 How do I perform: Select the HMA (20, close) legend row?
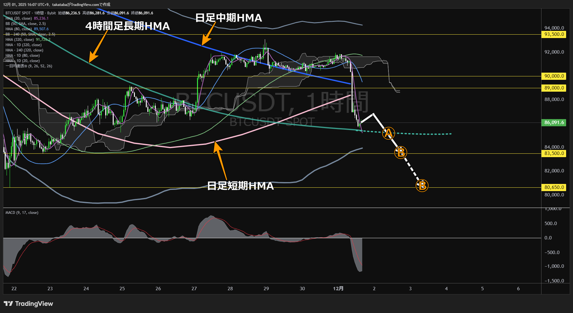(27, 18)
